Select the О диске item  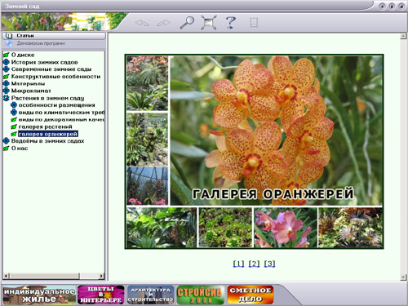(23, 55)
